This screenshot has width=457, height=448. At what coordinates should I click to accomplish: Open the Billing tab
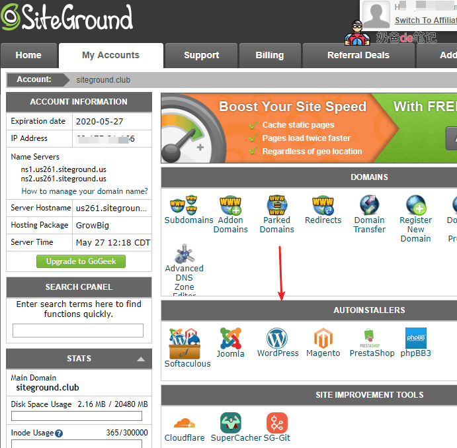point(270,55)
